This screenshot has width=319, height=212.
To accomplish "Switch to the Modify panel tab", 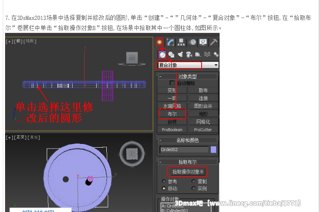I will (170, 42).
